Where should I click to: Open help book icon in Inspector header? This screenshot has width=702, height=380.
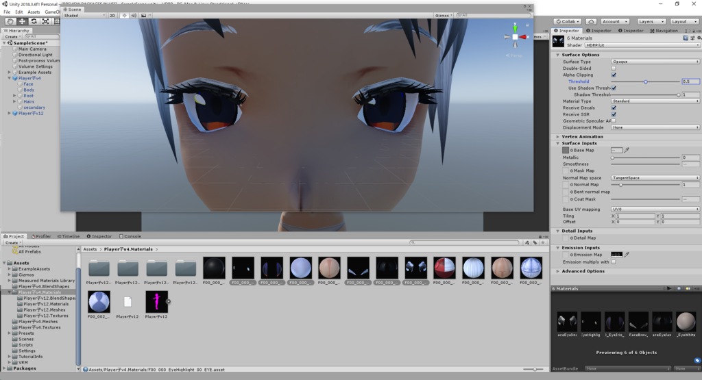point(686,38)
